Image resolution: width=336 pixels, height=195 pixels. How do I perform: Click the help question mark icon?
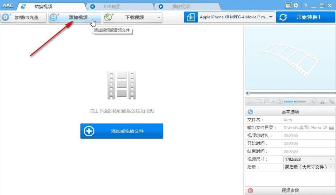(306, 6)
